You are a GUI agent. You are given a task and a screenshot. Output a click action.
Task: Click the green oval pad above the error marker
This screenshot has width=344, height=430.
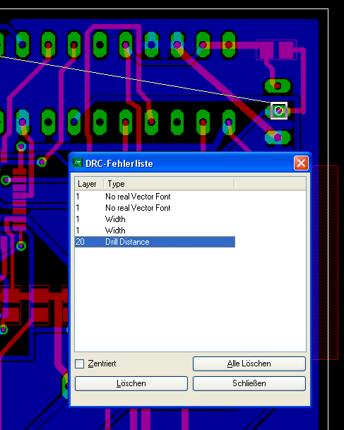(278, 86)
